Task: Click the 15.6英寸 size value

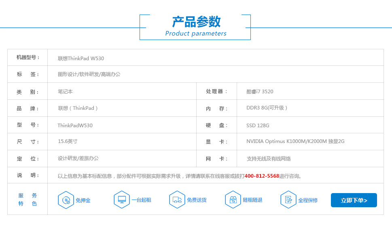Action: tap(68, 141)
